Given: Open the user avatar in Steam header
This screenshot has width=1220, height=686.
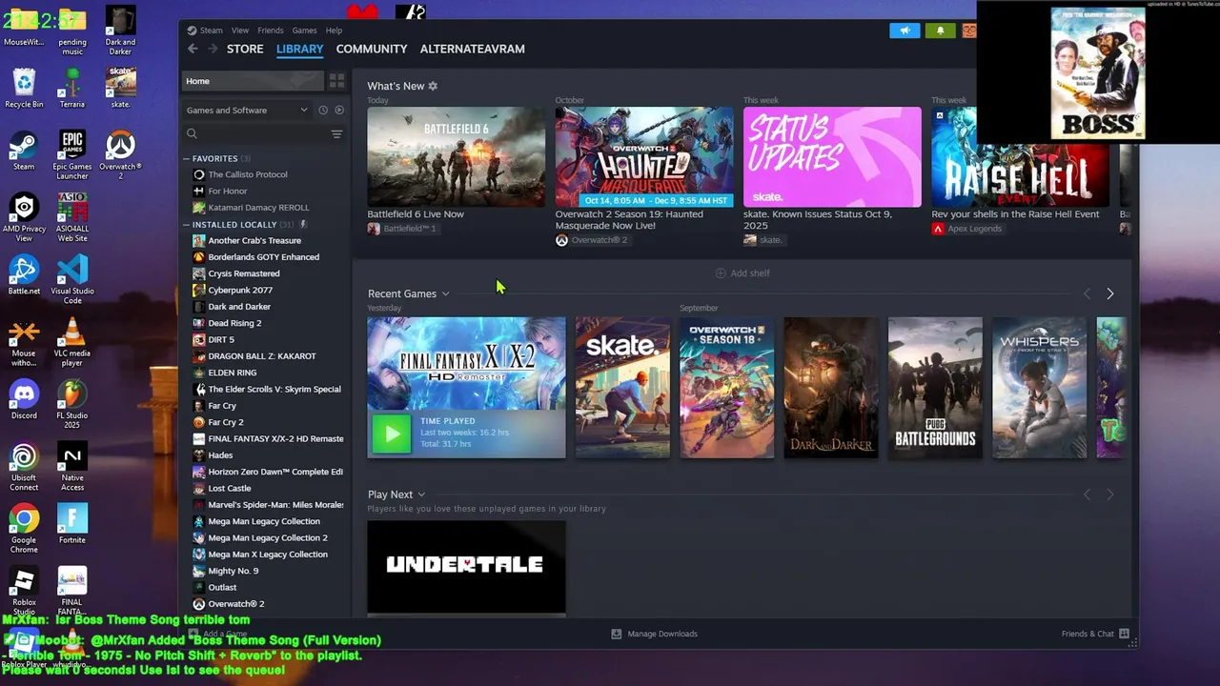Looking at the screenshot, I should [968, 30].
